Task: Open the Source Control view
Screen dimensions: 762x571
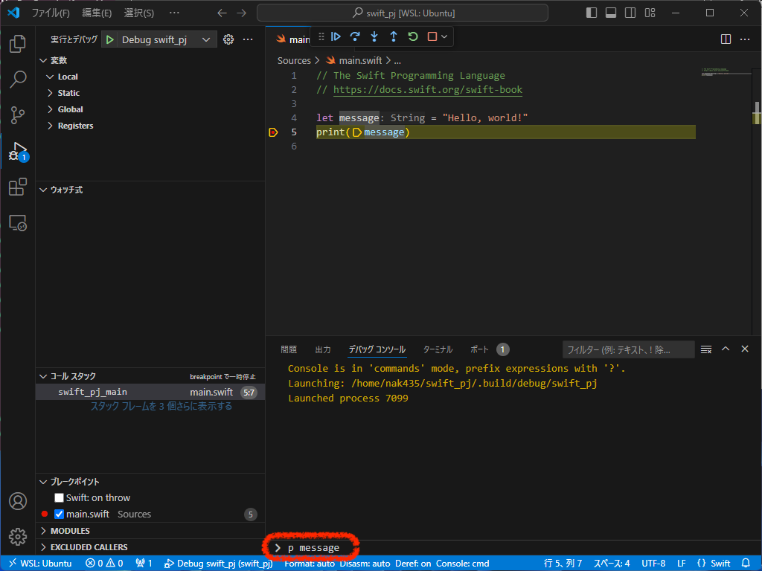Action: [x=18, y=115]
